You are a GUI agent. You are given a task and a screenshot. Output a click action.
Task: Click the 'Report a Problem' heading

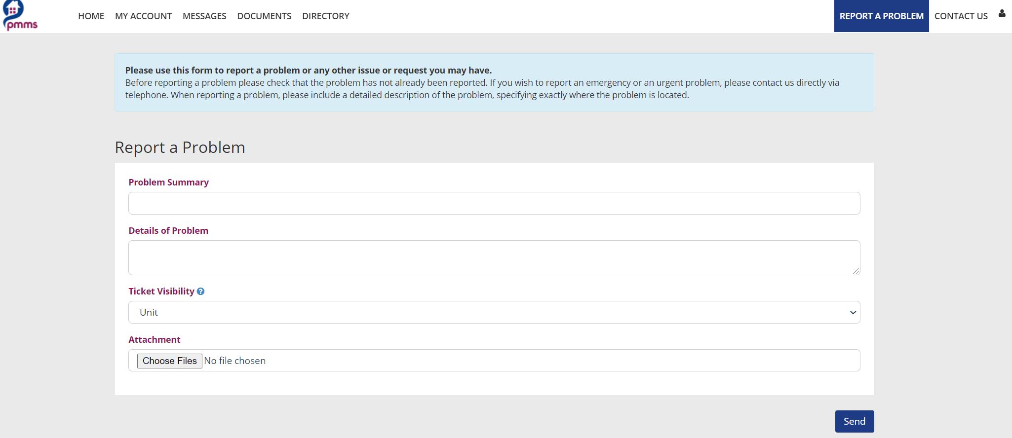tap(180, 147)
